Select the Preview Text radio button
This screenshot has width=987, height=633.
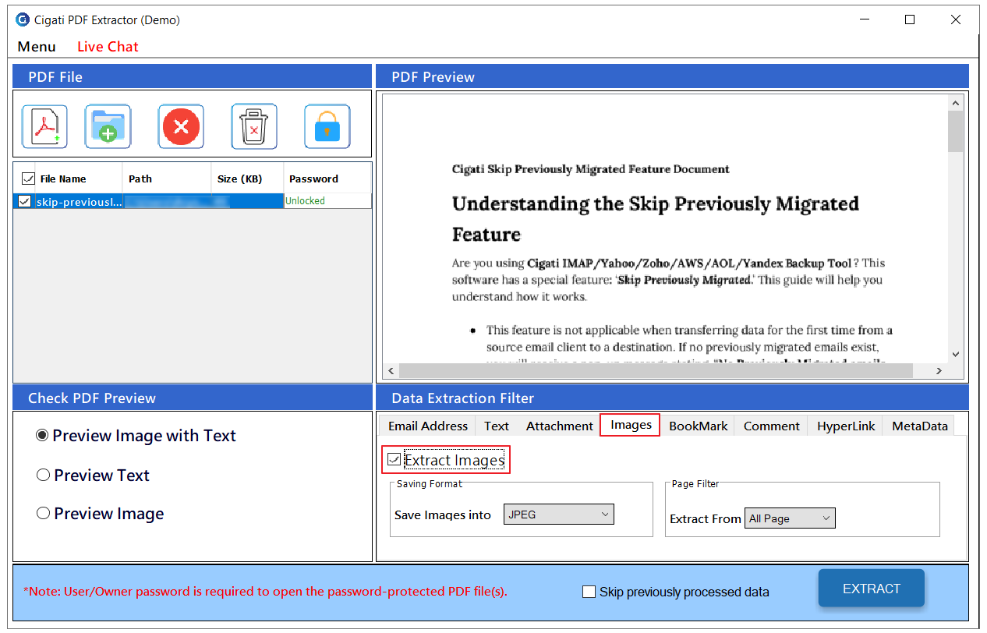pyautogui.click(x=44, y=475)
